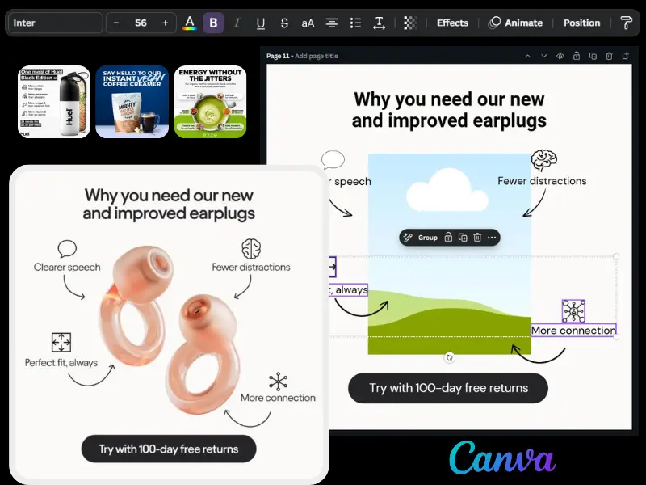Toggle bold formatting off

[212, 23]
